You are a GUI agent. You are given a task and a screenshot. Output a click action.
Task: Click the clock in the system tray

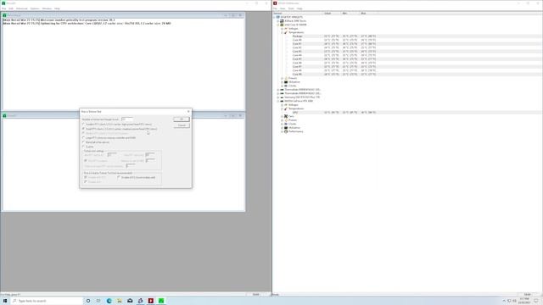[x=524, y=301]
